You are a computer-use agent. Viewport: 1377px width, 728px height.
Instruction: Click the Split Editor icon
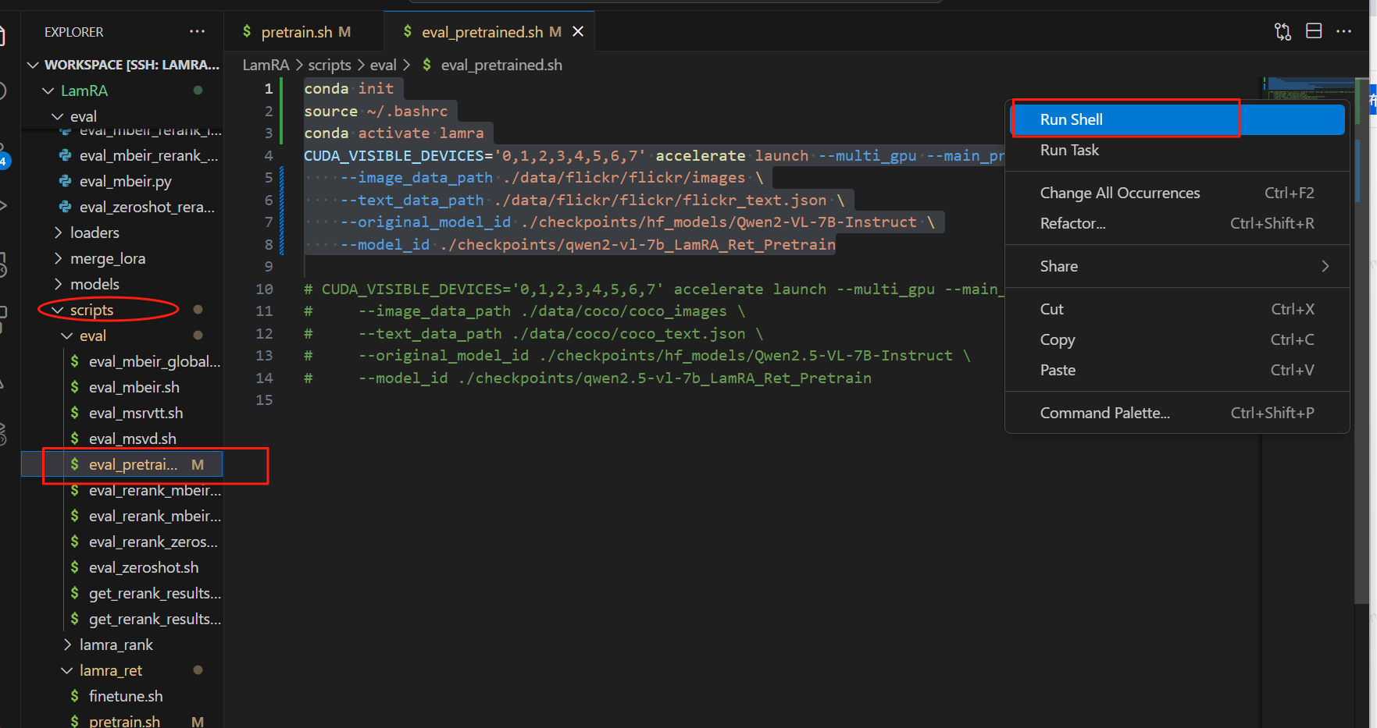click(1314, 31)
